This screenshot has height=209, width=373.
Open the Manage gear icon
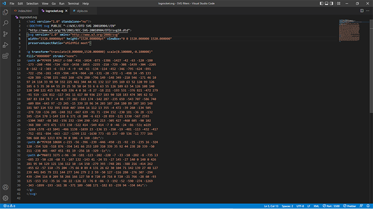[6, 198]
